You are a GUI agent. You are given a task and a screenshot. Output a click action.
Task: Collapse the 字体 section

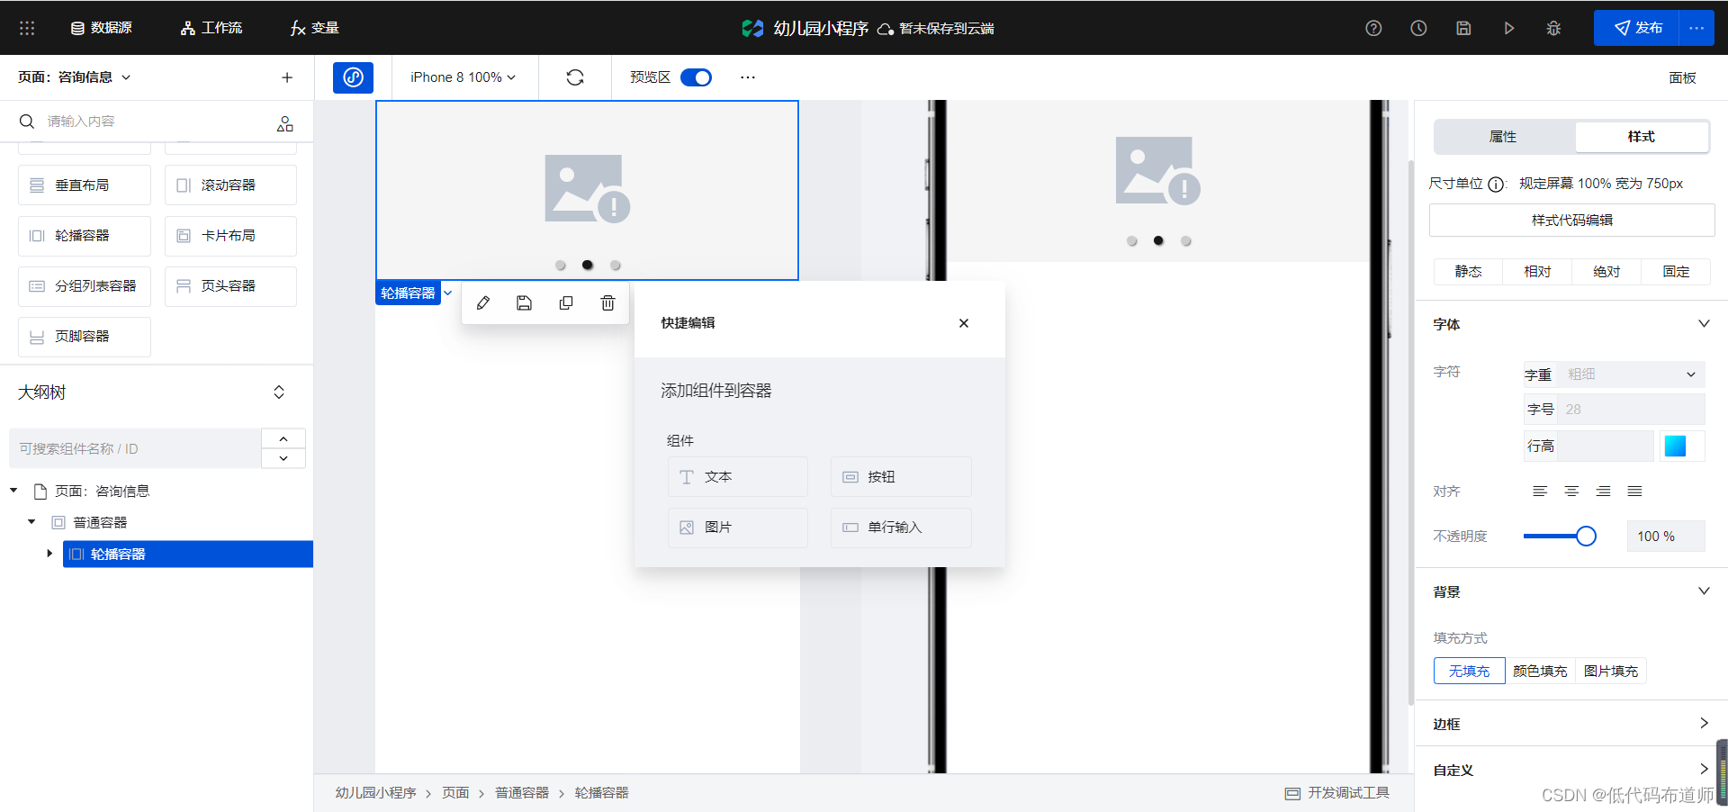pyautogui.click(x=1704, y=324)
